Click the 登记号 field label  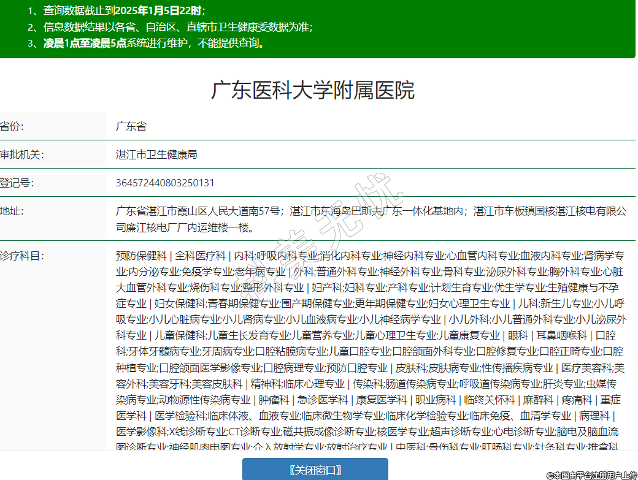17,183
